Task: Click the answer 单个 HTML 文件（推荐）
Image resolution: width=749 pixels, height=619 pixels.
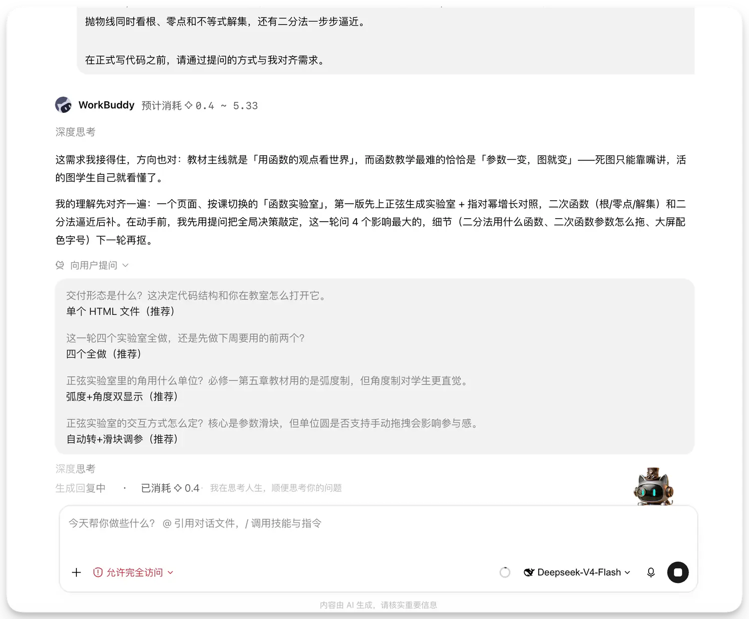Action: coord(120,311)
